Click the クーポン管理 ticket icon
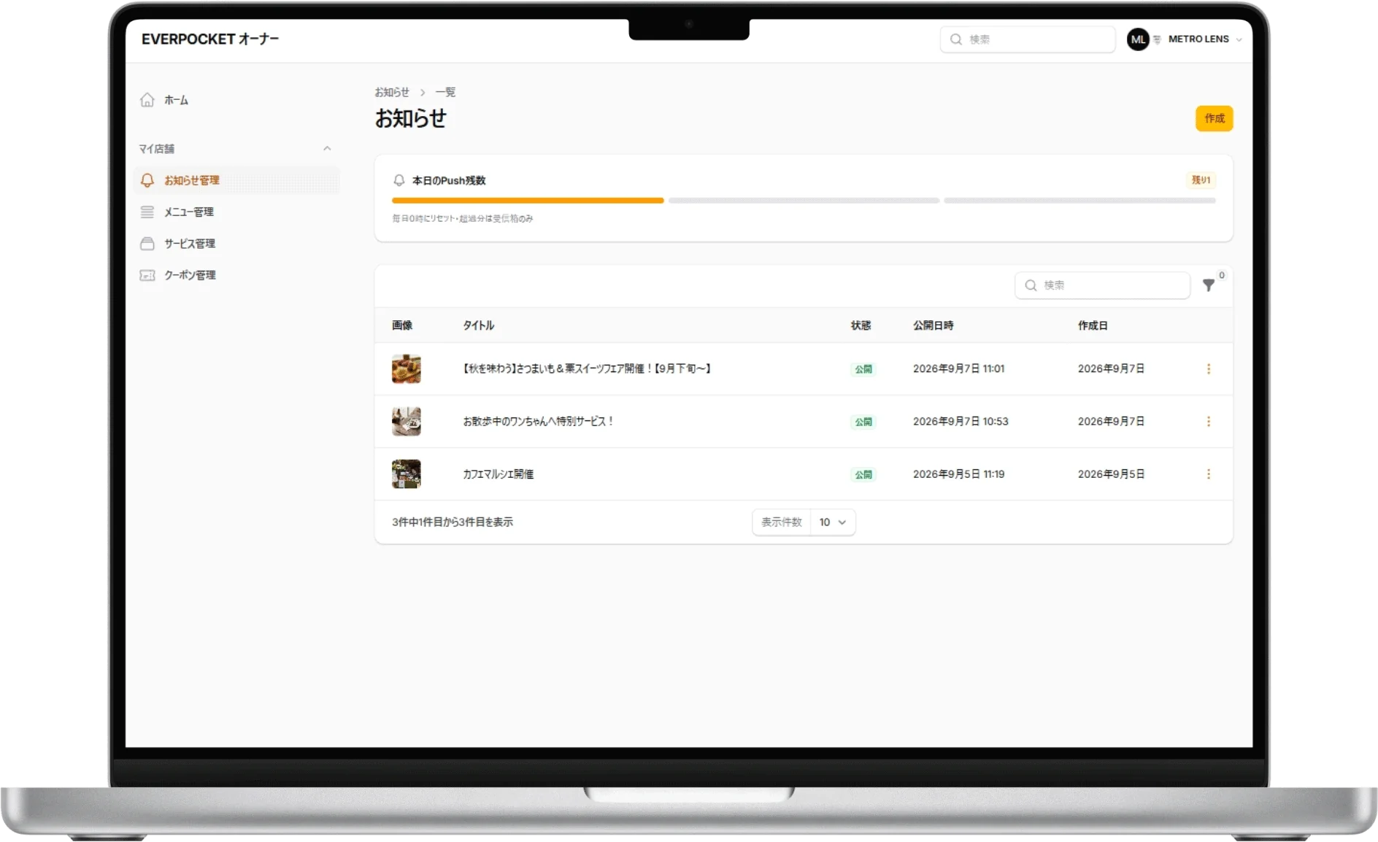 tap(147, 275)
